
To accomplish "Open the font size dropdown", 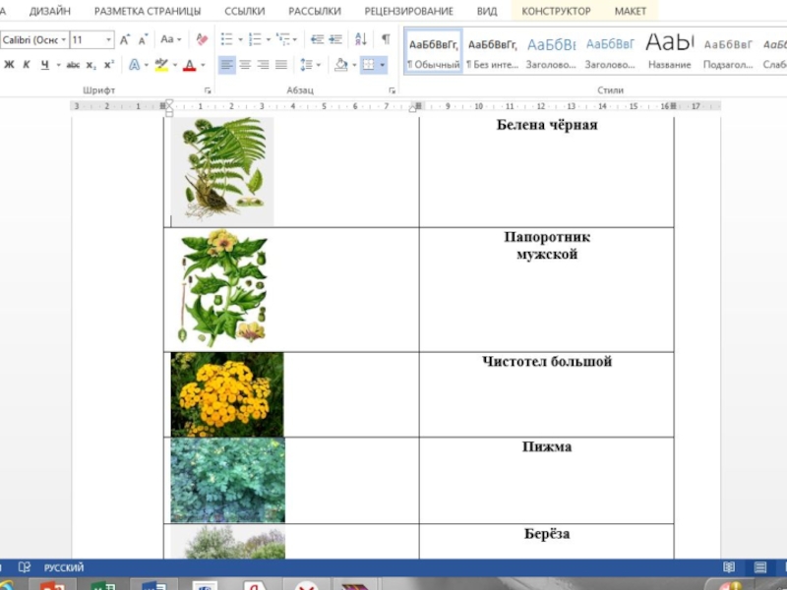I will [108, 40].
